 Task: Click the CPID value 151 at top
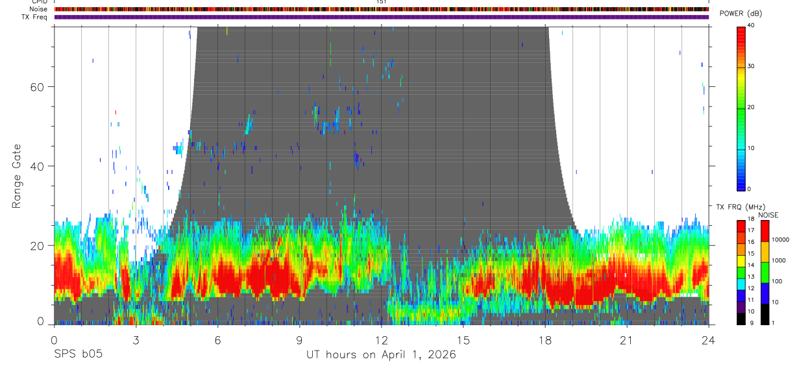pyautogui.click(x=382, y=2)
